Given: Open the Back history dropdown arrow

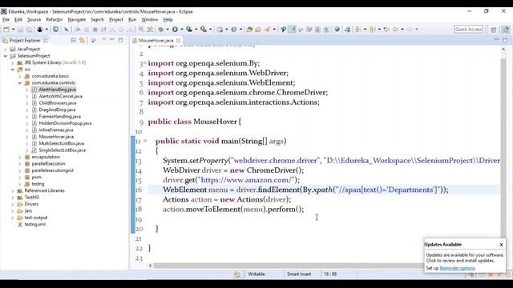Looking at the screenshot, I should point(402,30).
